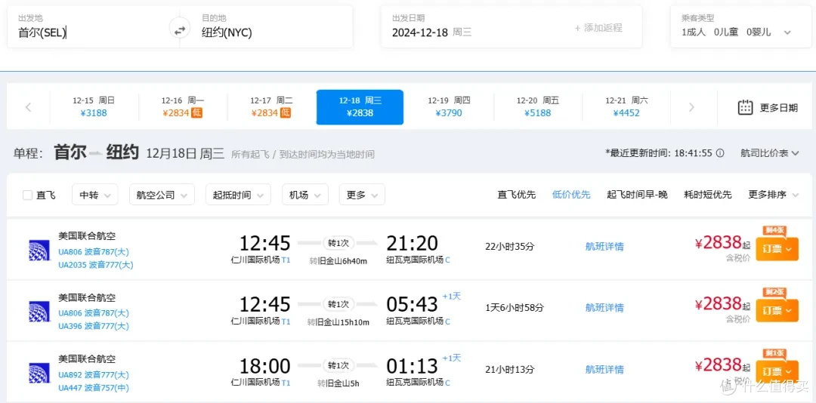Click United Airlines logo on UA2035 row

(39, 250)
